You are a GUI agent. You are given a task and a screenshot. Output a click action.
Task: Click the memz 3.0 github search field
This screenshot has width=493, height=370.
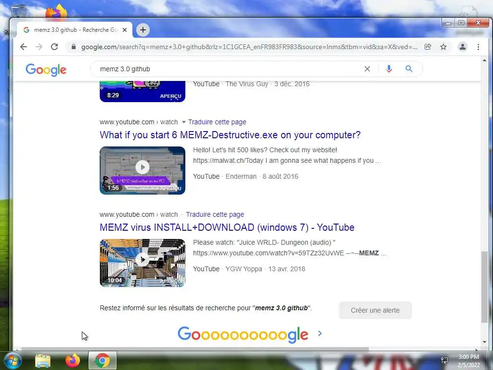click(x=230, y=69)
